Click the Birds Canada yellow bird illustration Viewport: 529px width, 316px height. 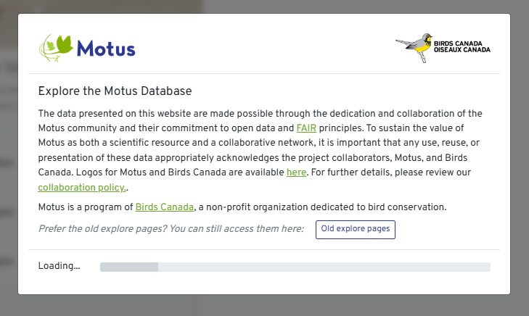[x=415, y=47]
